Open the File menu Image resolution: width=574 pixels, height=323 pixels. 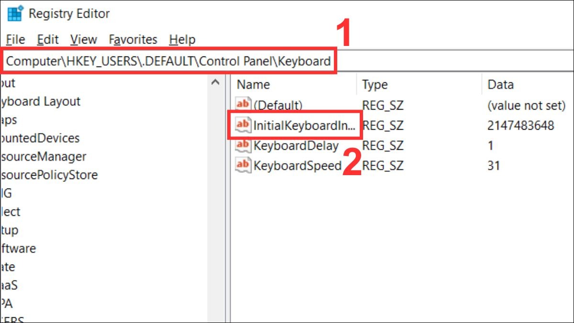click(x=15, y=39)
